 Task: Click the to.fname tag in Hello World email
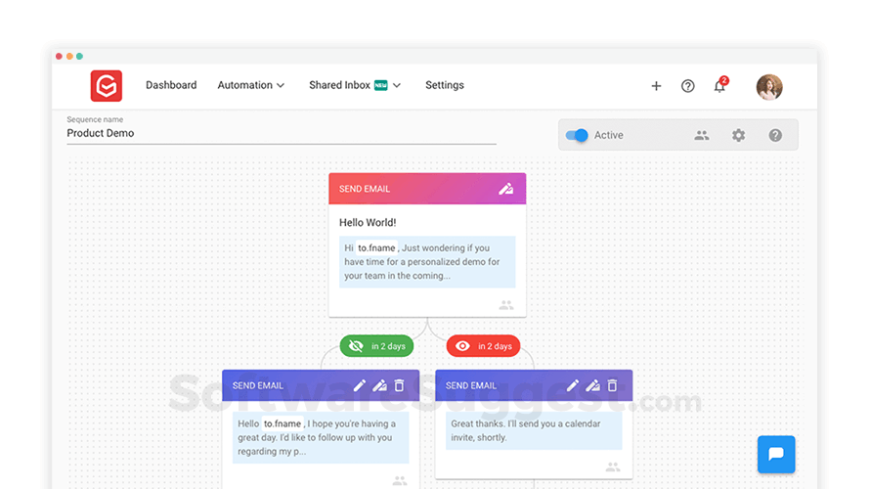pos(376,248)
